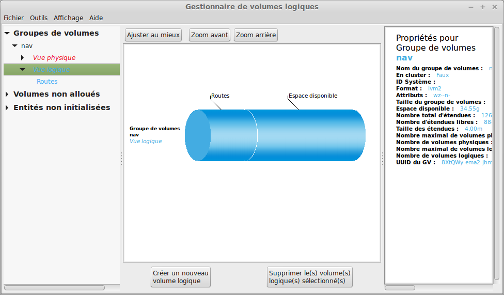Open the Outils menu

(x=39, y=18)
